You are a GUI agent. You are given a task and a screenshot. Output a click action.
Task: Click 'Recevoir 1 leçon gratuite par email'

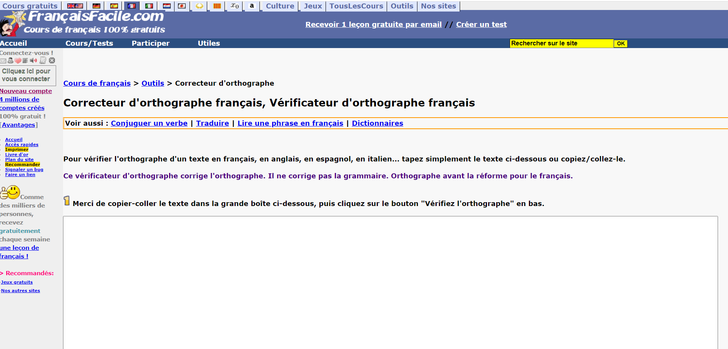(373, 25)
